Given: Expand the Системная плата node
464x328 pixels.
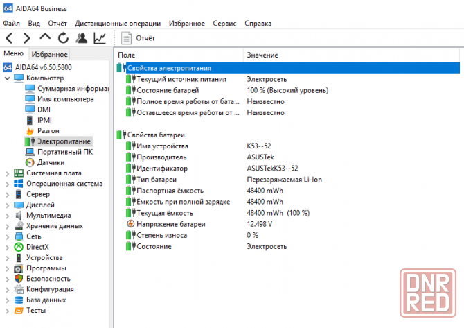Looking at the screenshot, I should [x=7, y=173].
